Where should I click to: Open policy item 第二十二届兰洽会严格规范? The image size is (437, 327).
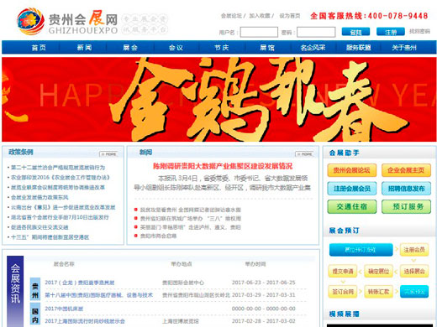pos(58,168)
